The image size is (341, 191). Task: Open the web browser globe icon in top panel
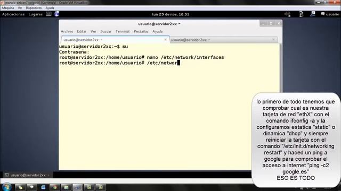coord(57,14)
